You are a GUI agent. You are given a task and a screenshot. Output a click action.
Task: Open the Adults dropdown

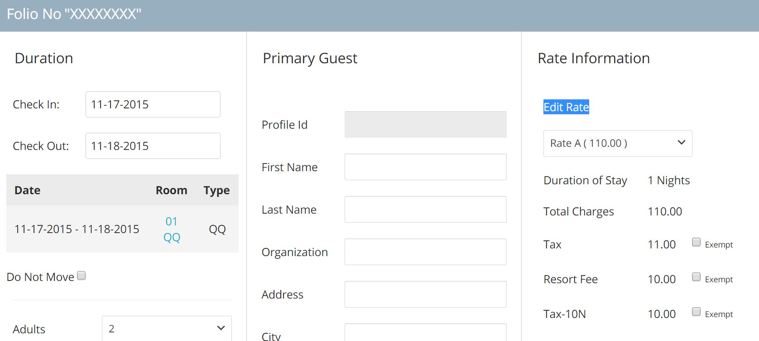(167, 328)
